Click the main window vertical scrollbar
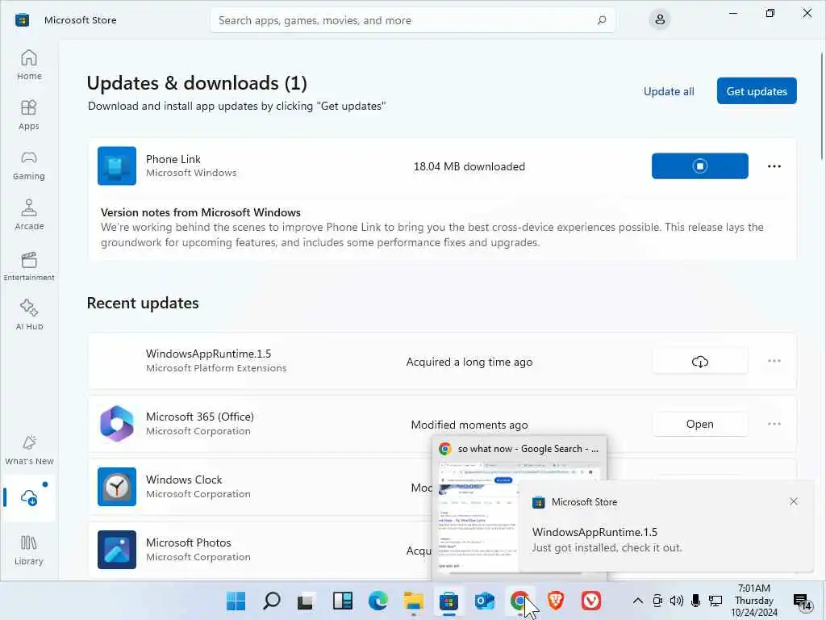This screenshot has width=826, height=620. (x=822, y=106)
